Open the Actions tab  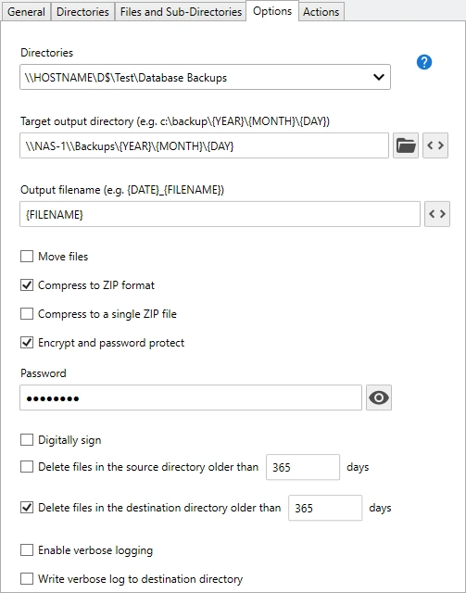pos(321,12)
